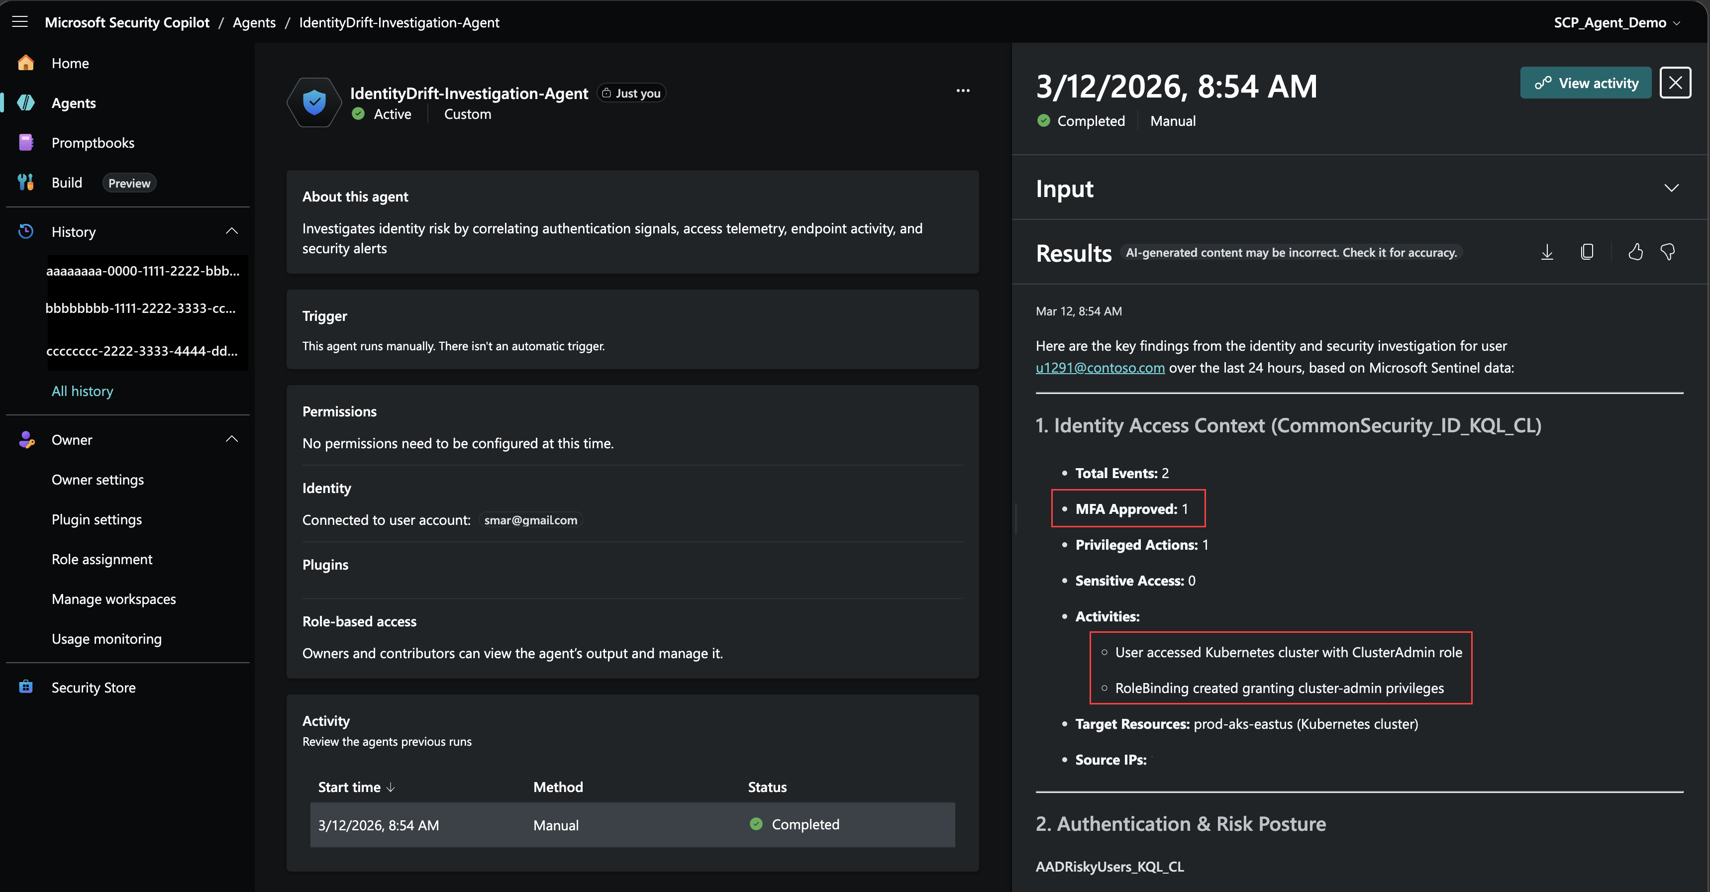
Task: Open Role assignment
Action: point(102,559)
